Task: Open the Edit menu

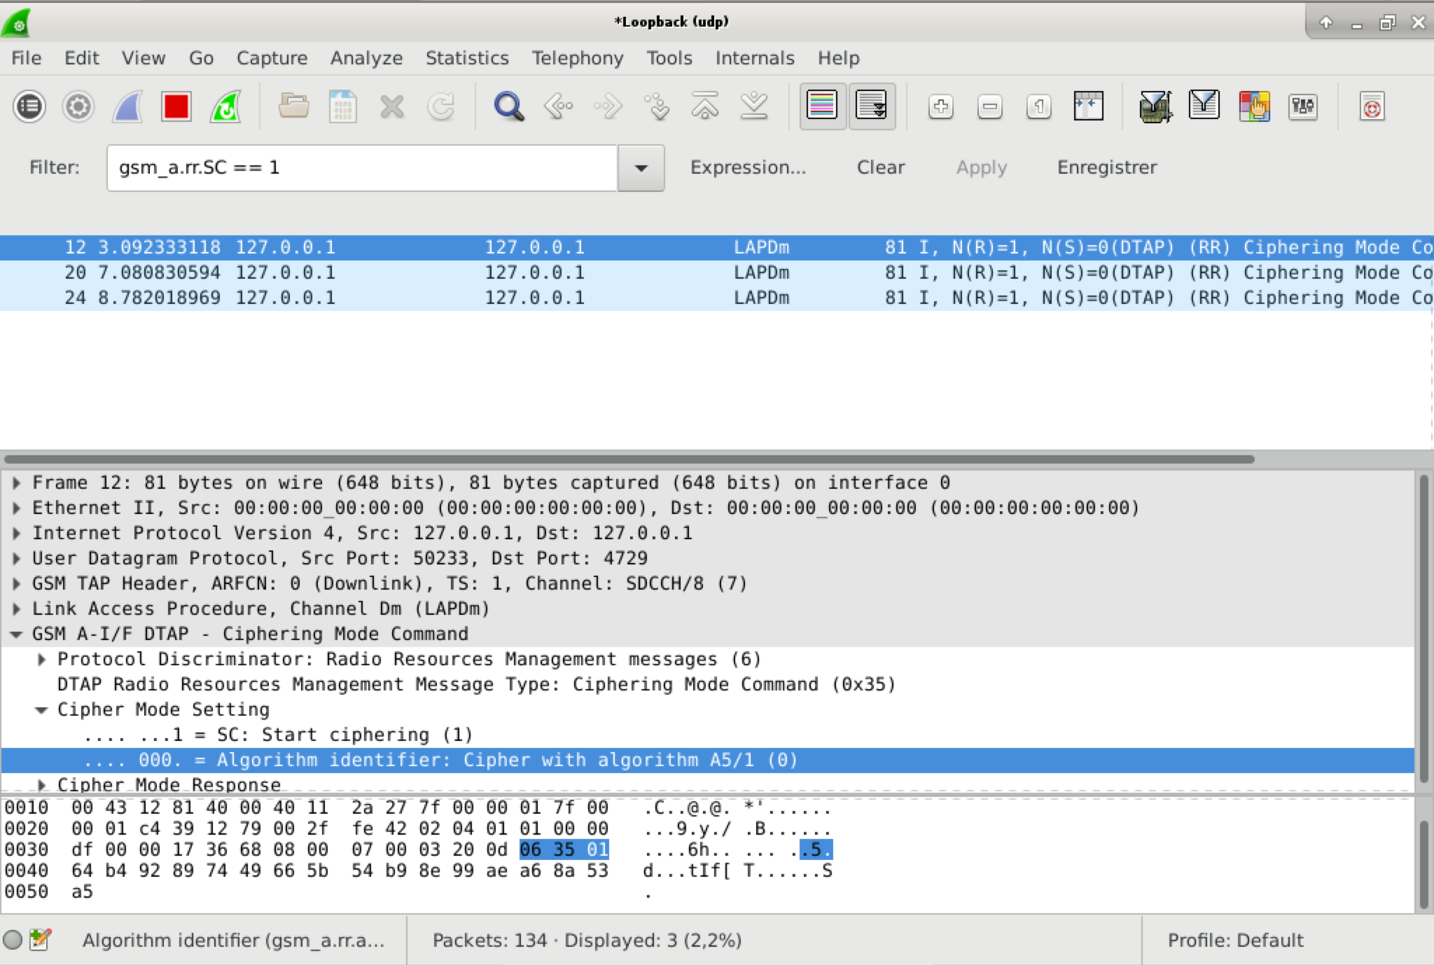Action: pyautogui.click(x=82, y=58)
